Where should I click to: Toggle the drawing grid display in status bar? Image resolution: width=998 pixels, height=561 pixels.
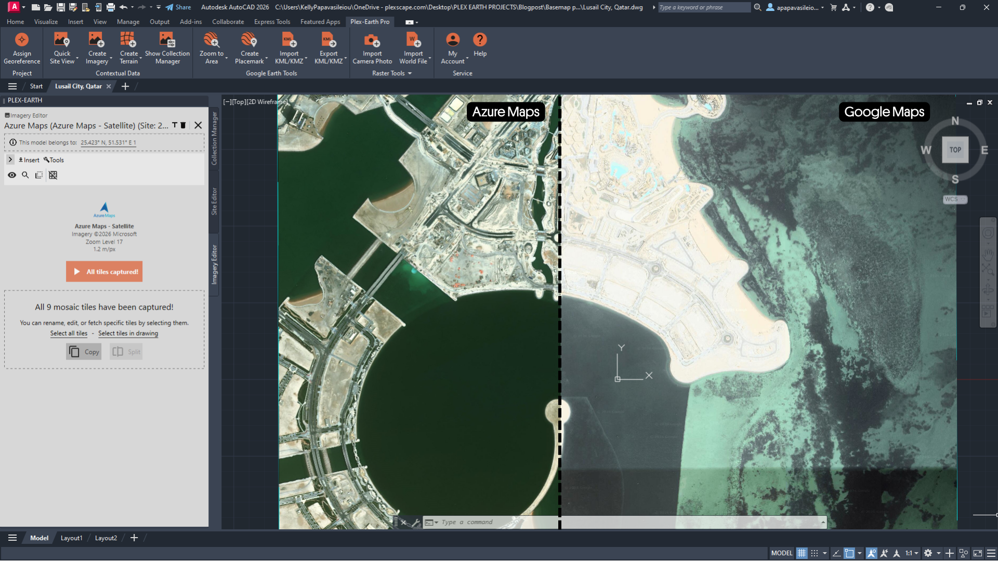coord(802,553)
